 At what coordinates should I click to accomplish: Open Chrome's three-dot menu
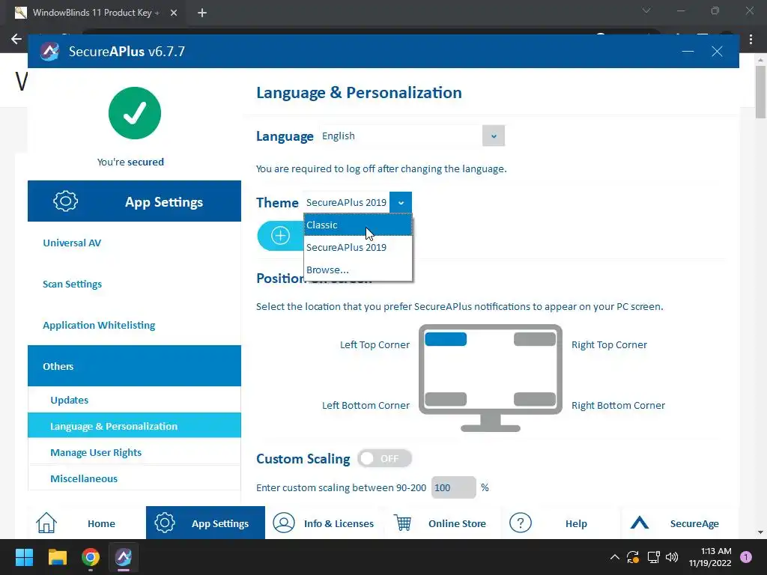click(x=751, y=40)
